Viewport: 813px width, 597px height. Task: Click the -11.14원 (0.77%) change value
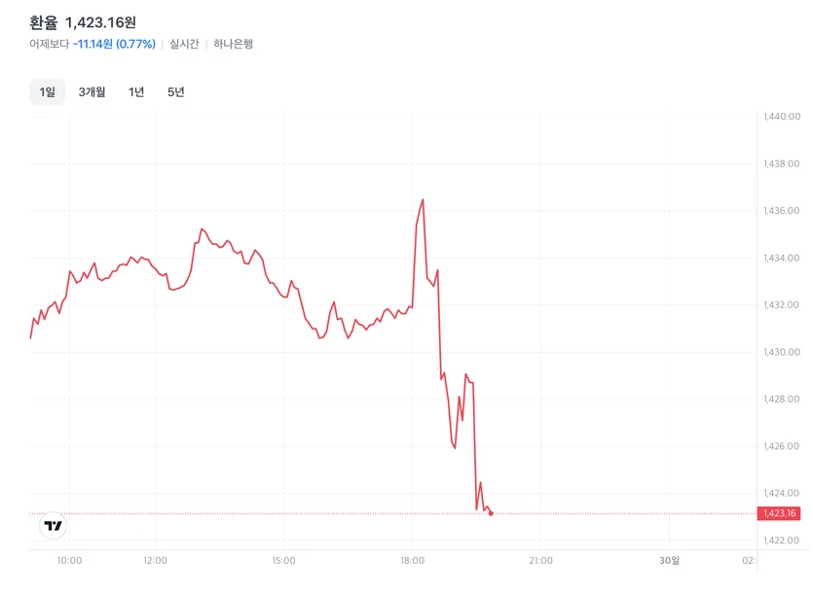tap(114, 44)
